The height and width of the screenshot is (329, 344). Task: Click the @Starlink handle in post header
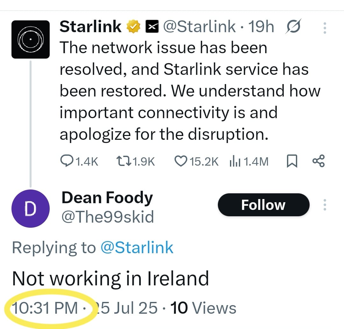click(x=200, y=27)
